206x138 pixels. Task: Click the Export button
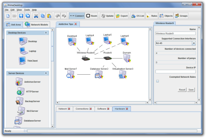click(122, 16)
